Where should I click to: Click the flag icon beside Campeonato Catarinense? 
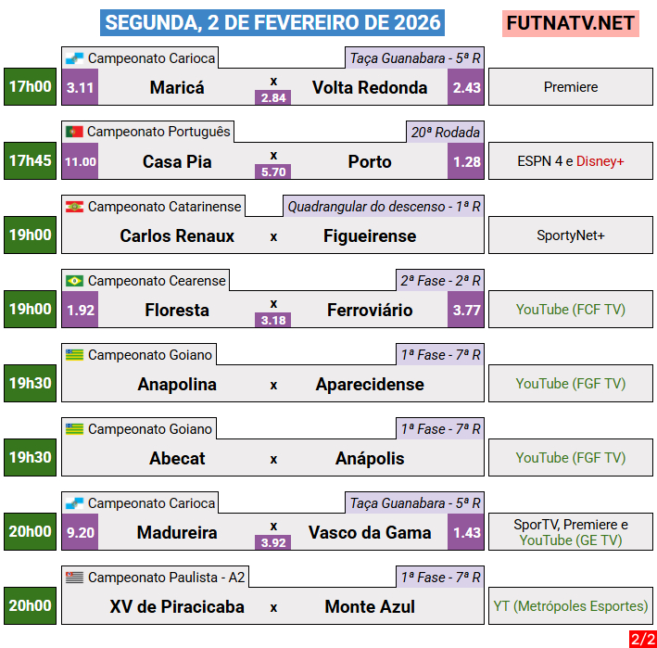(74, 207)
